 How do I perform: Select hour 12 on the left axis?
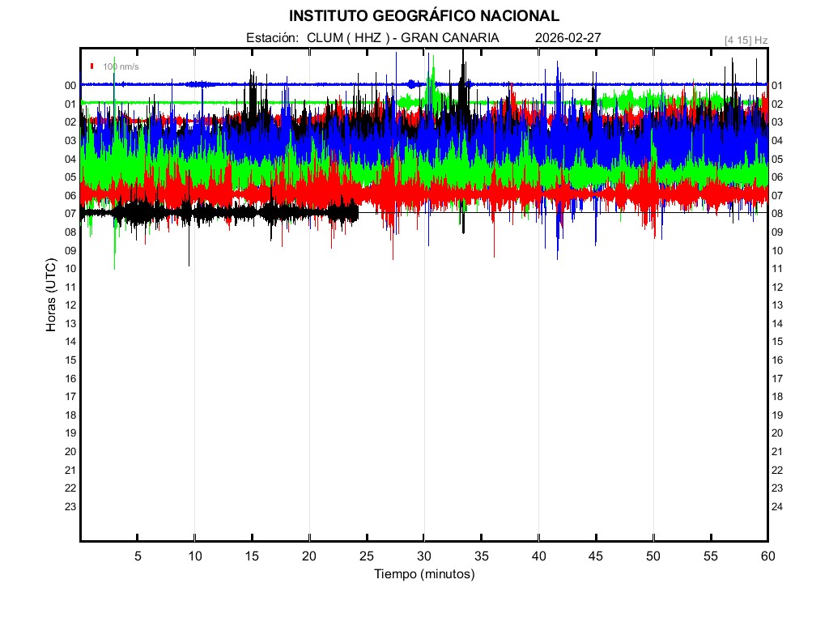(x=70, y=305)
